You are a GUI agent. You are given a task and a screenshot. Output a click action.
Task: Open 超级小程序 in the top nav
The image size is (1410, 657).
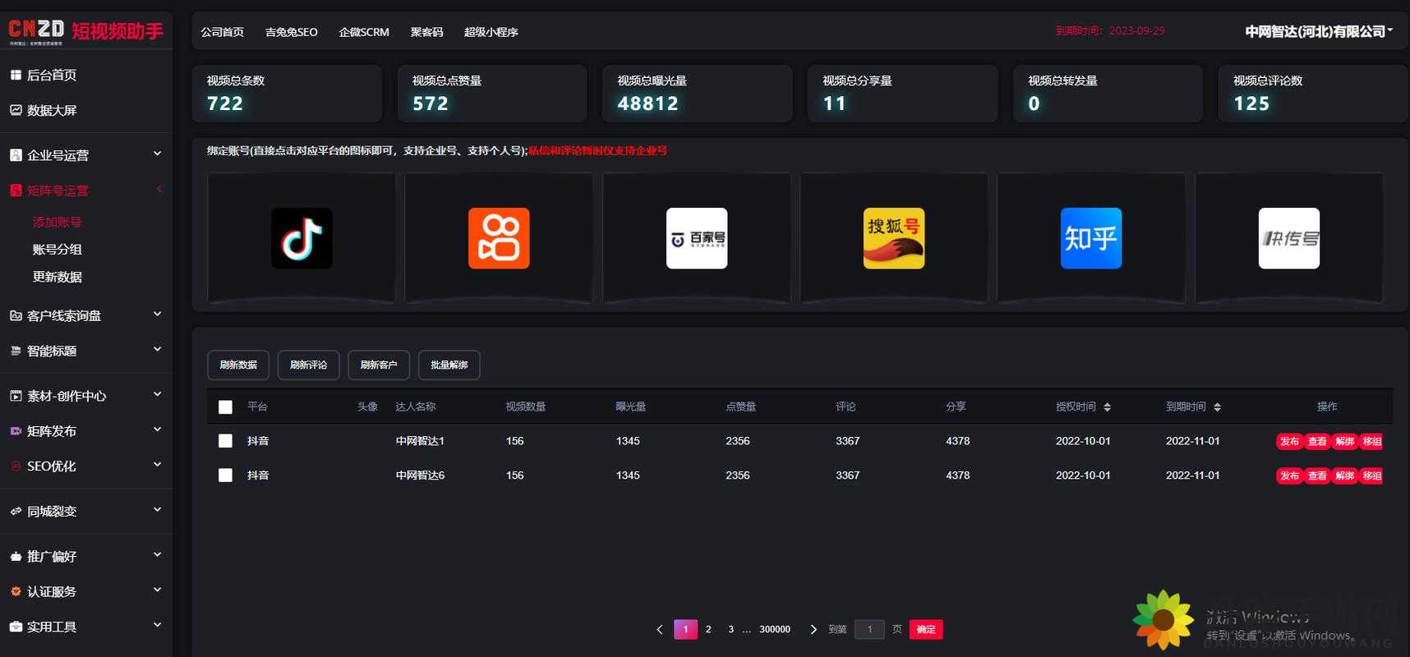coord(491,32)
